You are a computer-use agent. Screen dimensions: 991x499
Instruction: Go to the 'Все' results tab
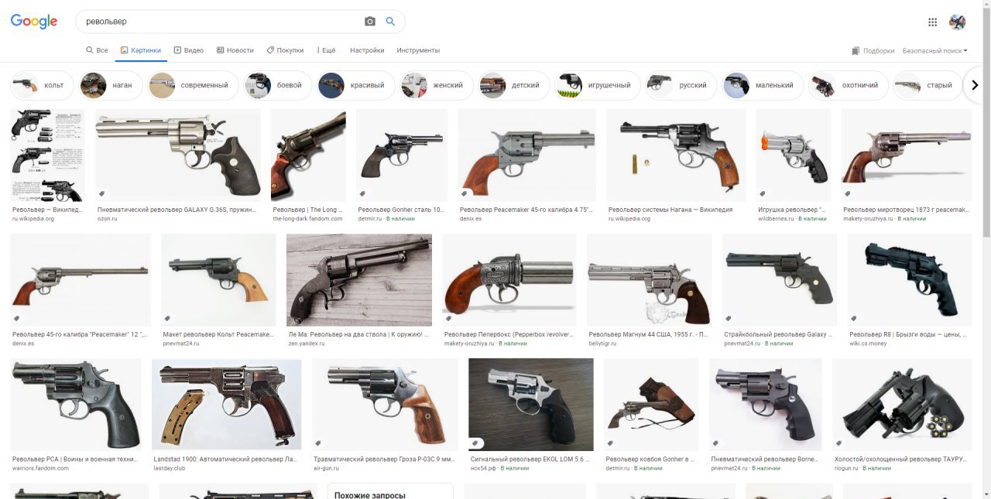pyautogui.click(x=97, y=50)
